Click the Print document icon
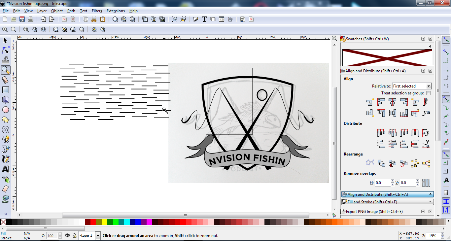451x241 pixels. (x=31, y=19)
